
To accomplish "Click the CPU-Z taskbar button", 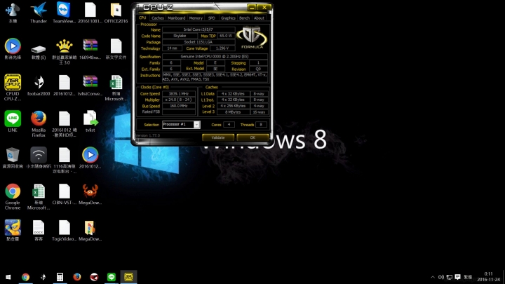I will (x=128, y=277).
